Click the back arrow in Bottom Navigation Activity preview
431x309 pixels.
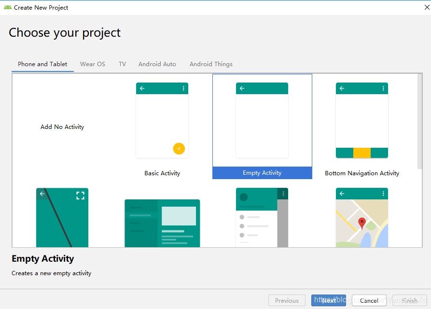coord(342,88)
